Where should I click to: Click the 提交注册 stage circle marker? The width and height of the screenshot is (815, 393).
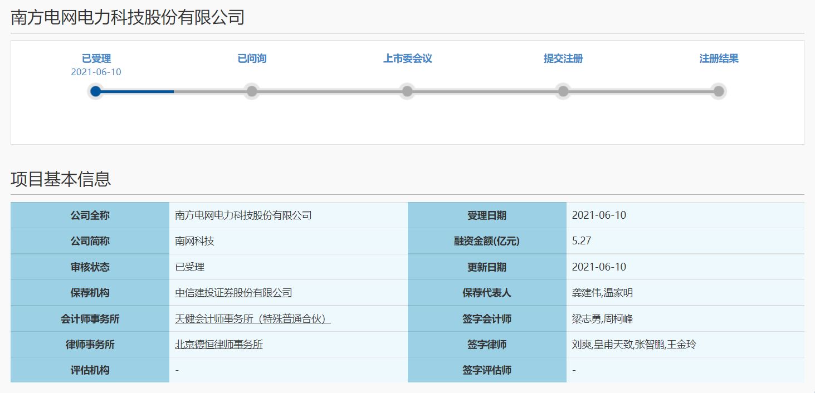(x=563, y=91)
